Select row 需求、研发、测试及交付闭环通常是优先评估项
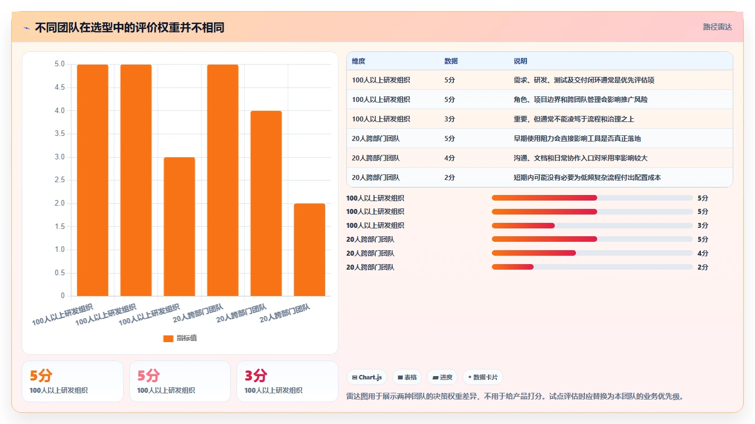This screenshot has width=755, height=424. pyautogui.click(x=539, y=80)
